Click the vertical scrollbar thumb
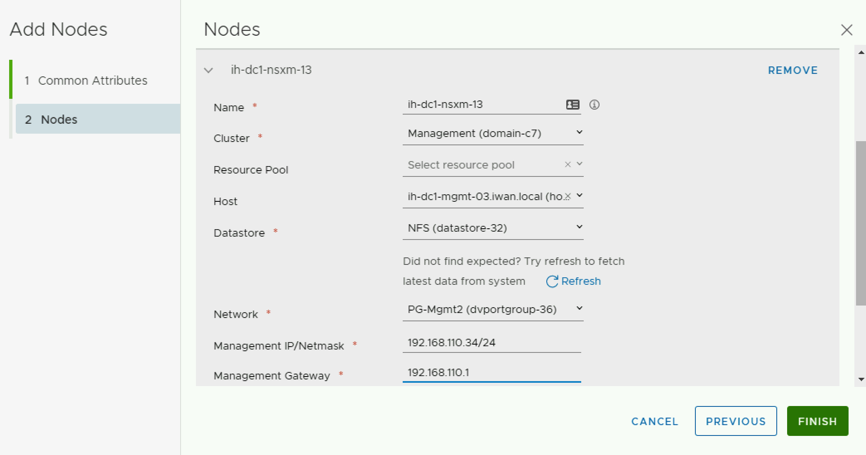Viewport: 866px width, 455px height. click(x=861, y=223)
